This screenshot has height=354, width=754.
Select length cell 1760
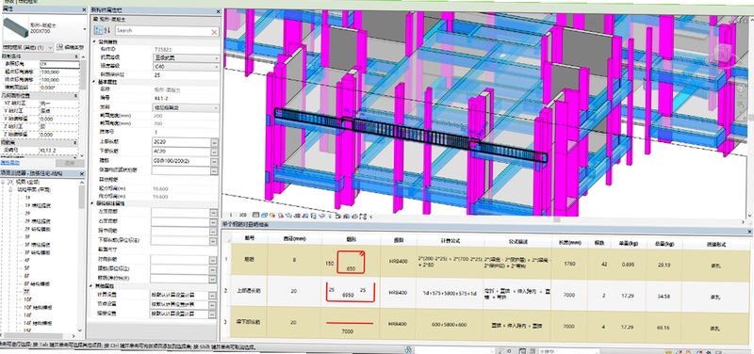pos(570,263)
